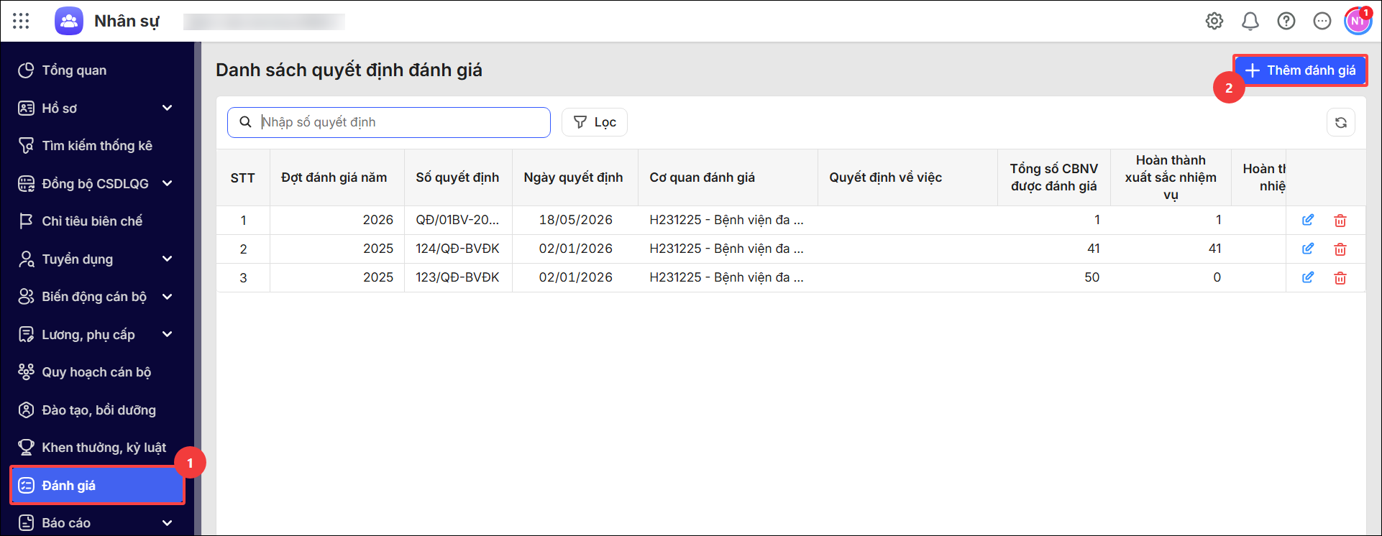
Task: Click the refresh list icon
Action: (x=1341, y=122)
